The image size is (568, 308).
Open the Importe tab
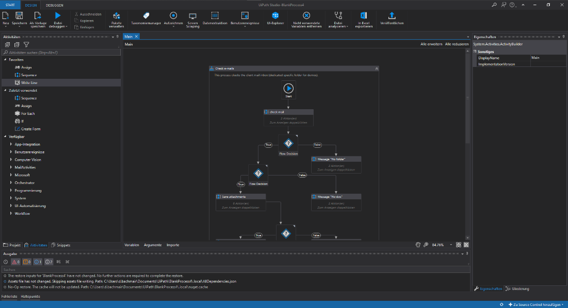tap(173, 245)
